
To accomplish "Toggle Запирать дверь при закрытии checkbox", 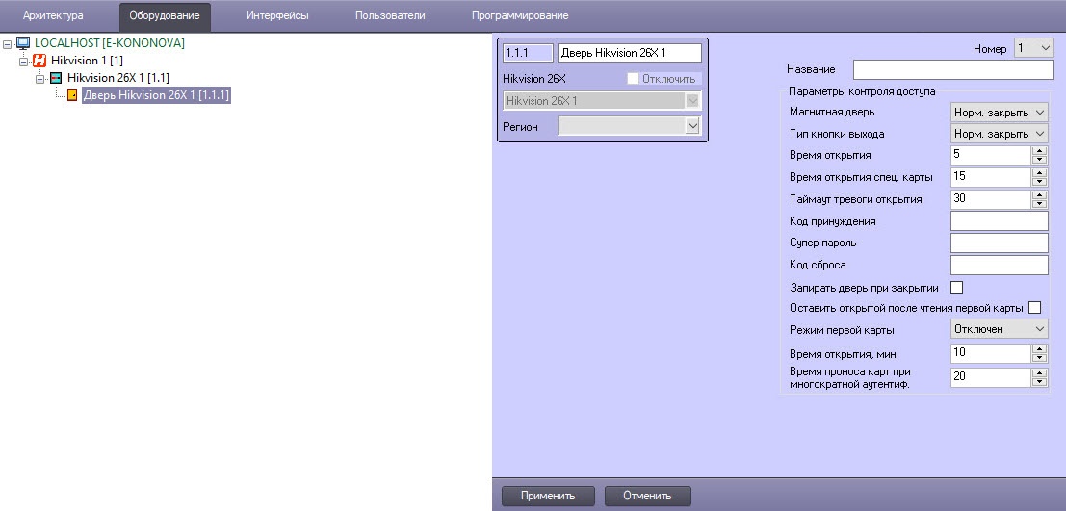I will tap(957, 287).
